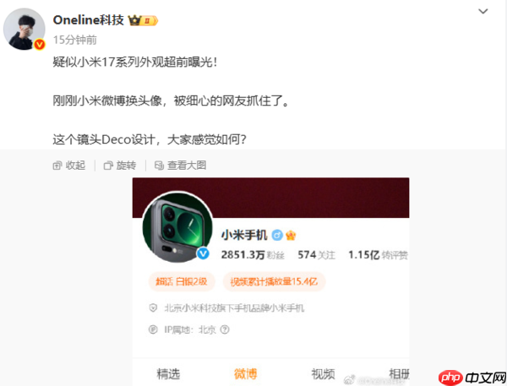The width and height of the screenshot is (507, 386).
Task: Click the 超话 白银2级 tag
Action: click(182, 281)
